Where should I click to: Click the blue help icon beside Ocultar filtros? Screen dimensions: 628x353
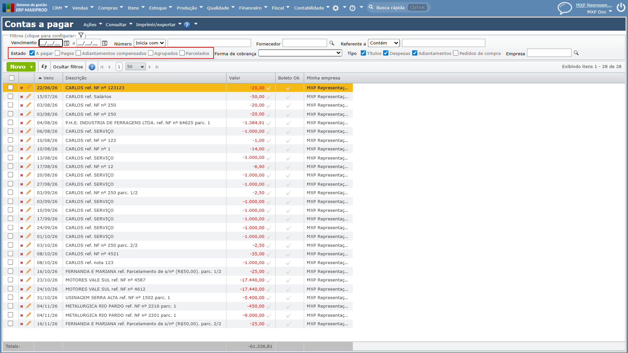coord(92,67)
